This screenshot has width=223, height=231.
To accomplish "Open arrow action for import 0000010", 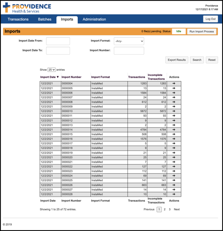I will [x=174, y=111].
